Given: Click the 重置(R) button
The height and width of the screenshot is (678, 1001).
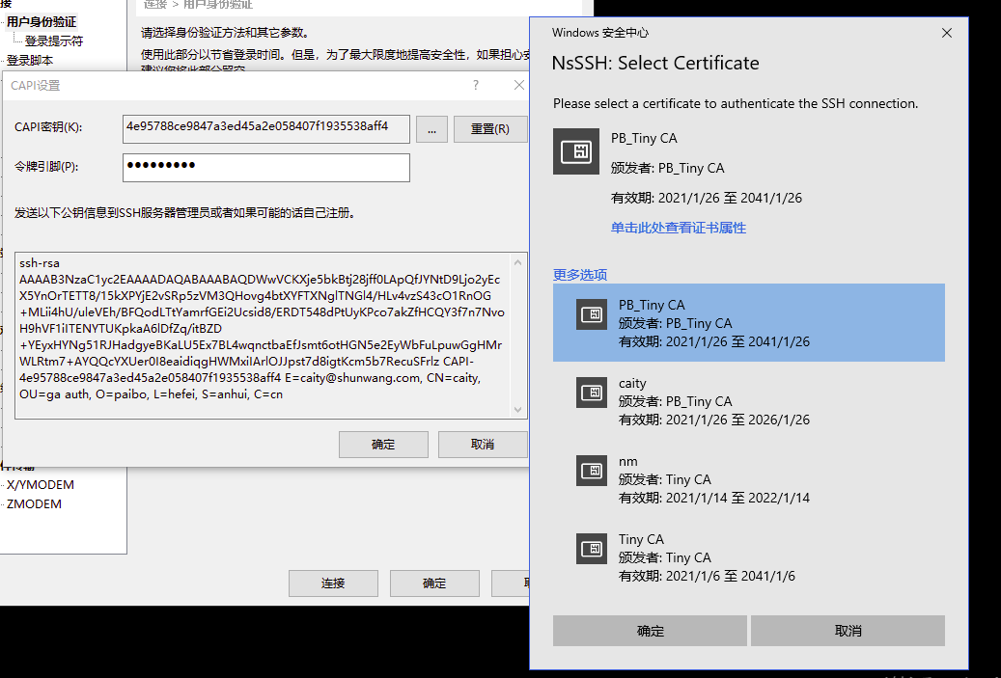Looking at the screenshot, I should (490, 129).
